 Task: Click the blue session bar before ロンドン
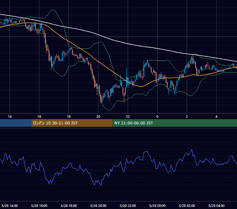coord(16,123)
